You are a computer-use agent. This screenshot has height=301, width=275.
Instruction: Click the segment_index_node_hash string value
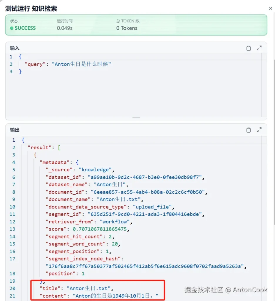145,266
